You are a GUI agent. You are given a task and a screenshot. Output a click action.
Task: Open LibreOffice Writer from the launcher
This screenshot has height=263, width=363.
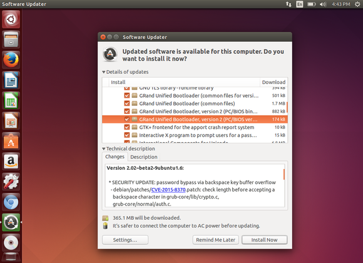[x=11, y=80]
